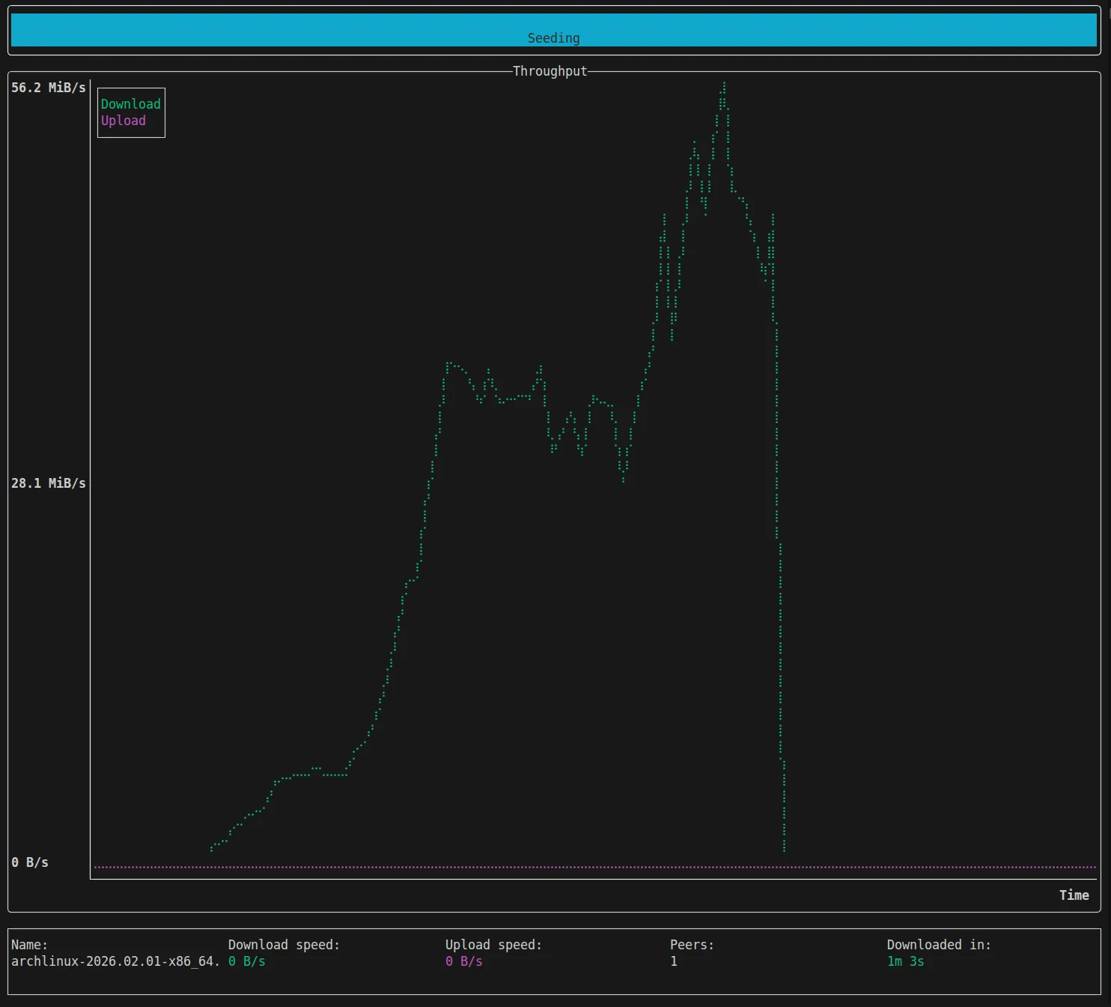Click the 56.2 MiB/s axis label
Image resolution: width=1111 pixels, height=1007 pixels.
[x=48, y=86]
